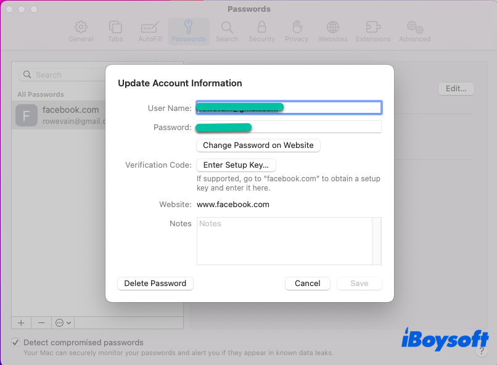The image size is (497, 365).
Task: Open the help question mark button
Action: pos(481,351)
